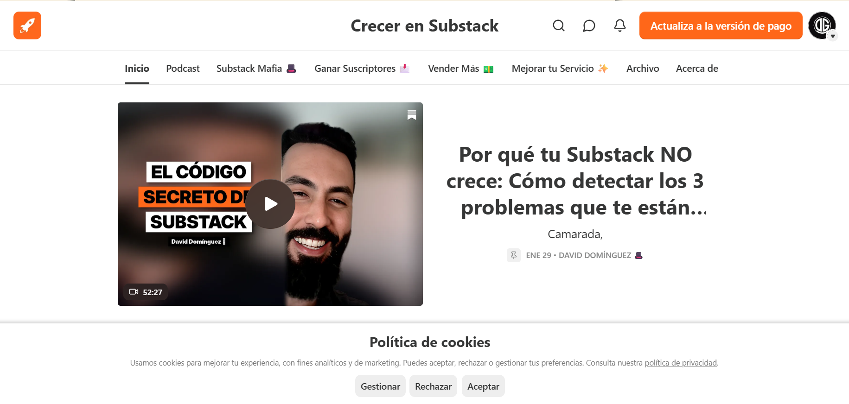The image size is (849, 404).
Task: Accept cookies with Aceptar button
Action: point(483,386)
